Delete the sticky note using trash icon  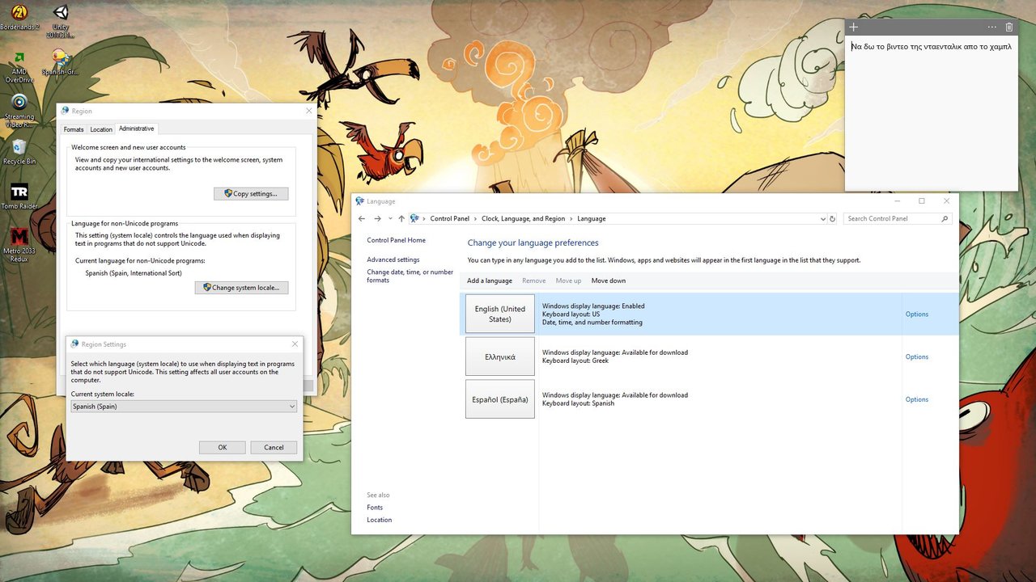click(x=1008, y=27)
